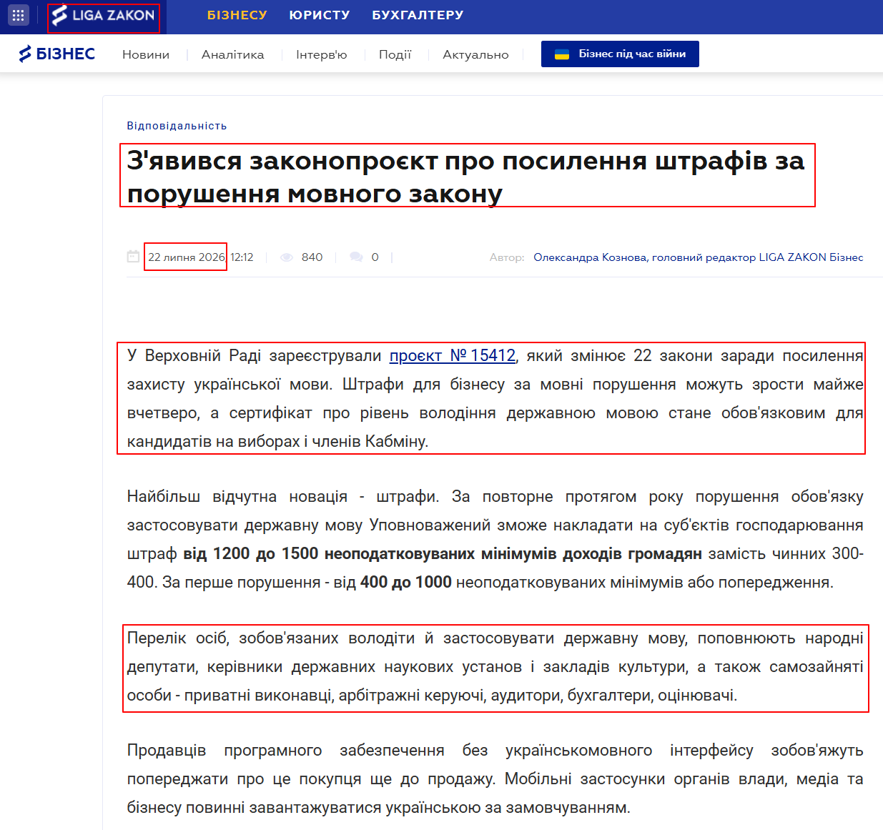The image size is (883, 830).
Task: Click the eye views icon
Action: point(287,257)
